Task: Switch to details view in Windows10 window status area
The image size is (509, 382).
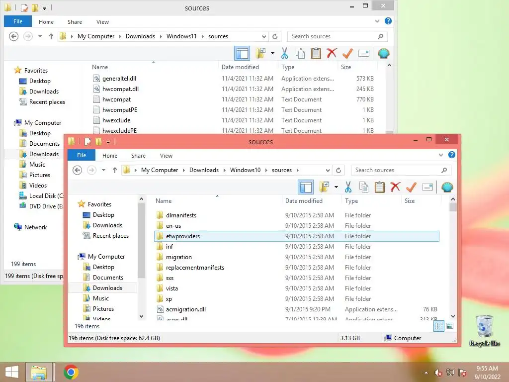Action: (x=439, y=326)
